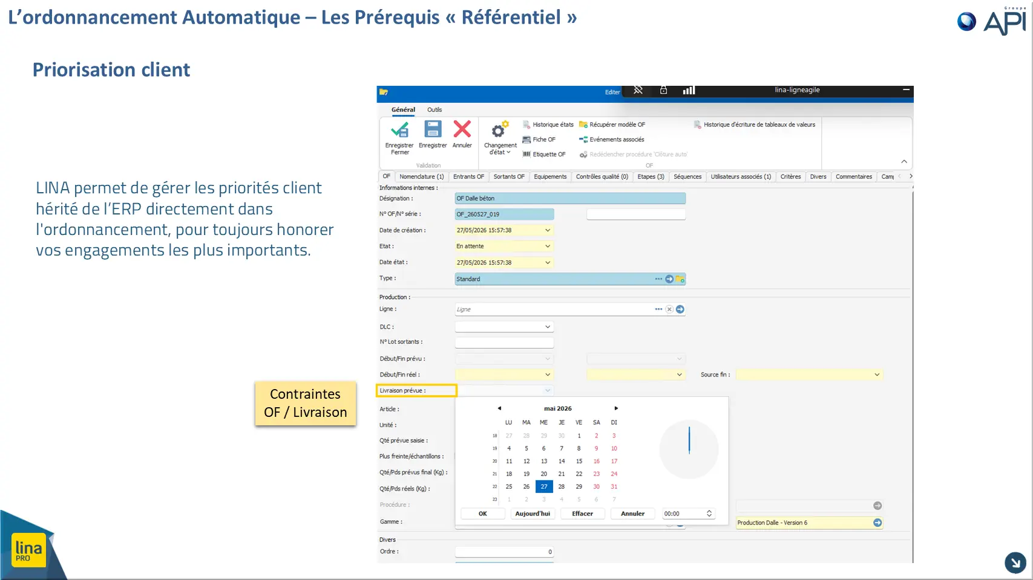Open Historique états
Screen dimensions: 1033x580
pyautogui.click(x=548, y=124)
